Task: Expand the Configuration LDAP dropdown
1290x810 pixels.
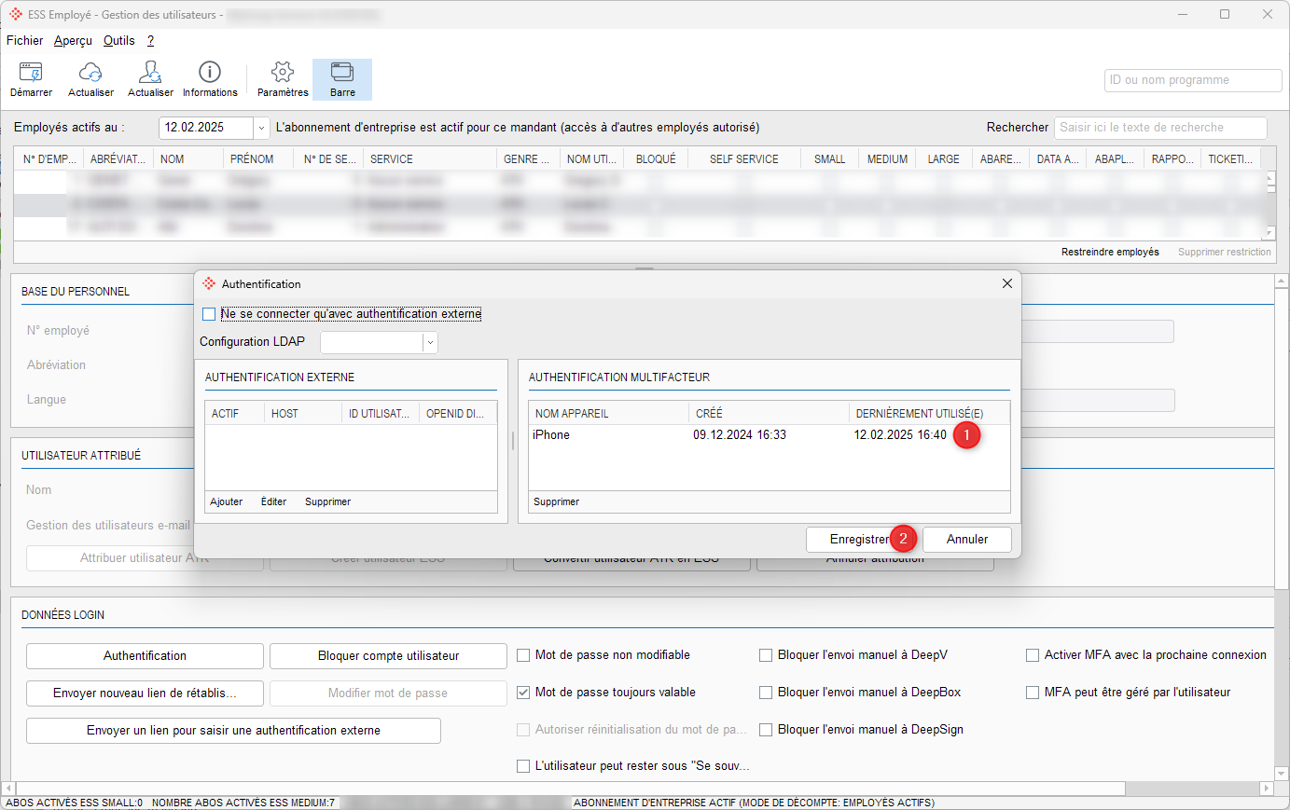Action: [430, 343]
